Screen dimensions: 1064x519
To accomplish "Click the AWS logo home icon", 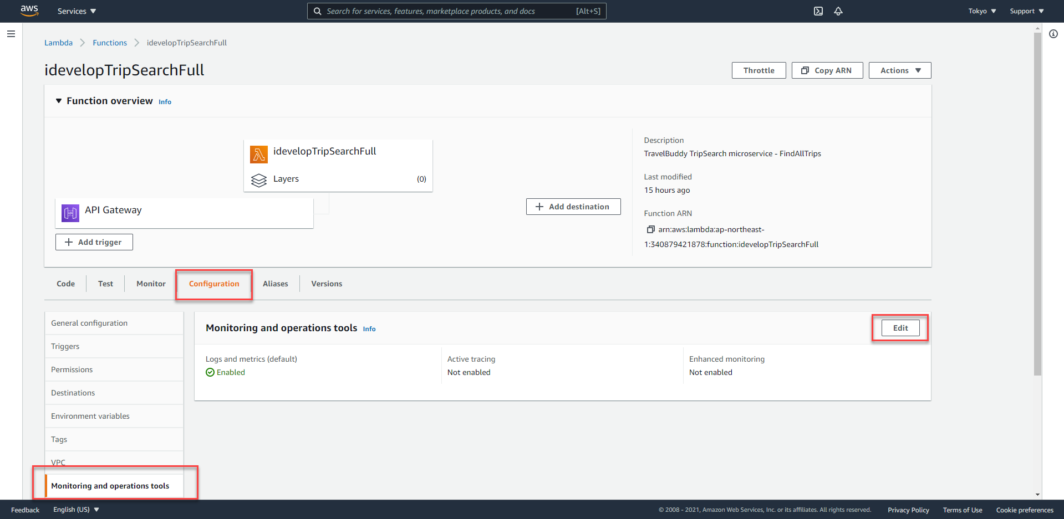I will (29, 11).
